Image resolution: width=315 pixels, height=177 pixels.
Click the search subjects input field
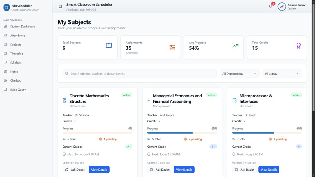(x=140, y=73)
